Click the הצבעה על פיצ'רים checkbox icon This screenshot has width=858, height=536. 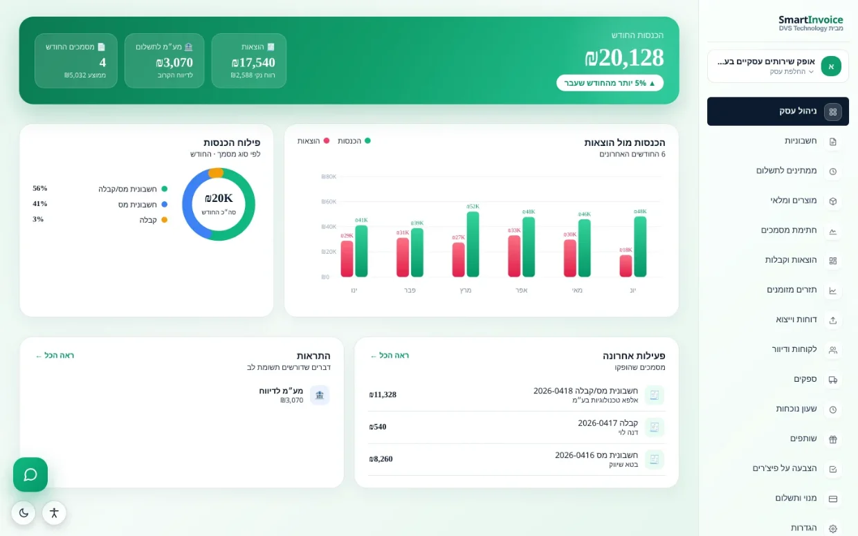[x=833, y=469]
